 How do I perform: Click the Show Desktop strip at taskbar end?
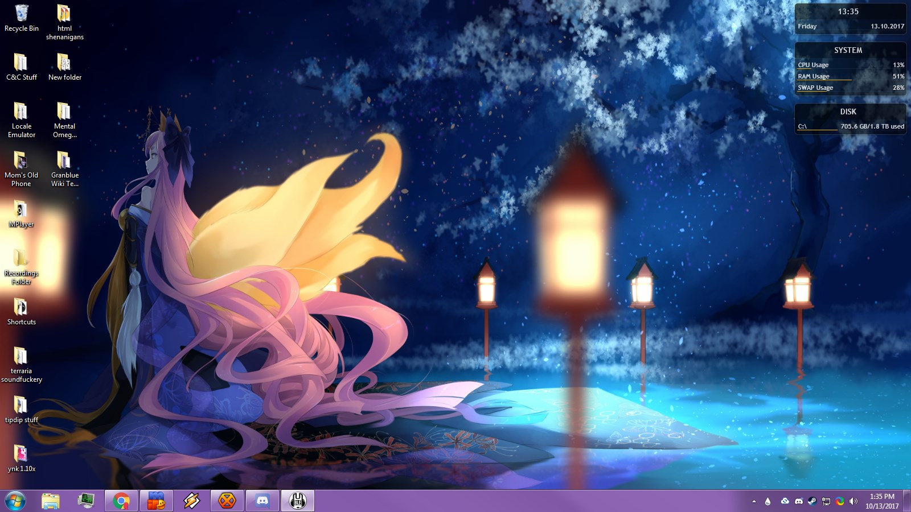tap(907, 501)
